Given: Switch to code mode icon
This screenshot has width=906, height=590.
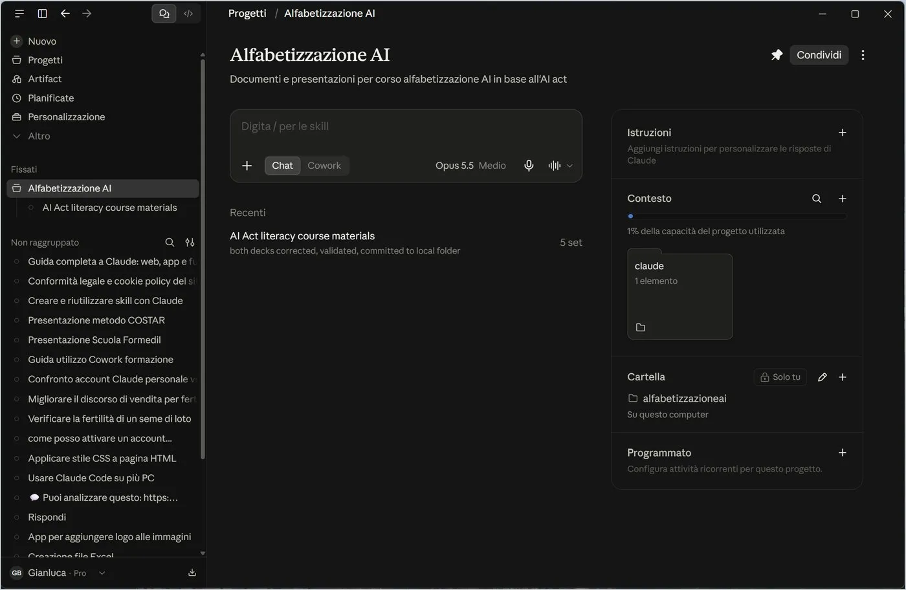Looking at the screenshot, I should click(x=188, y=14).
